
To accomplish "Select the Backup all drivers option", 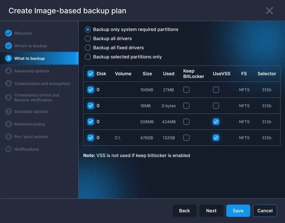I will pos(87,39).
